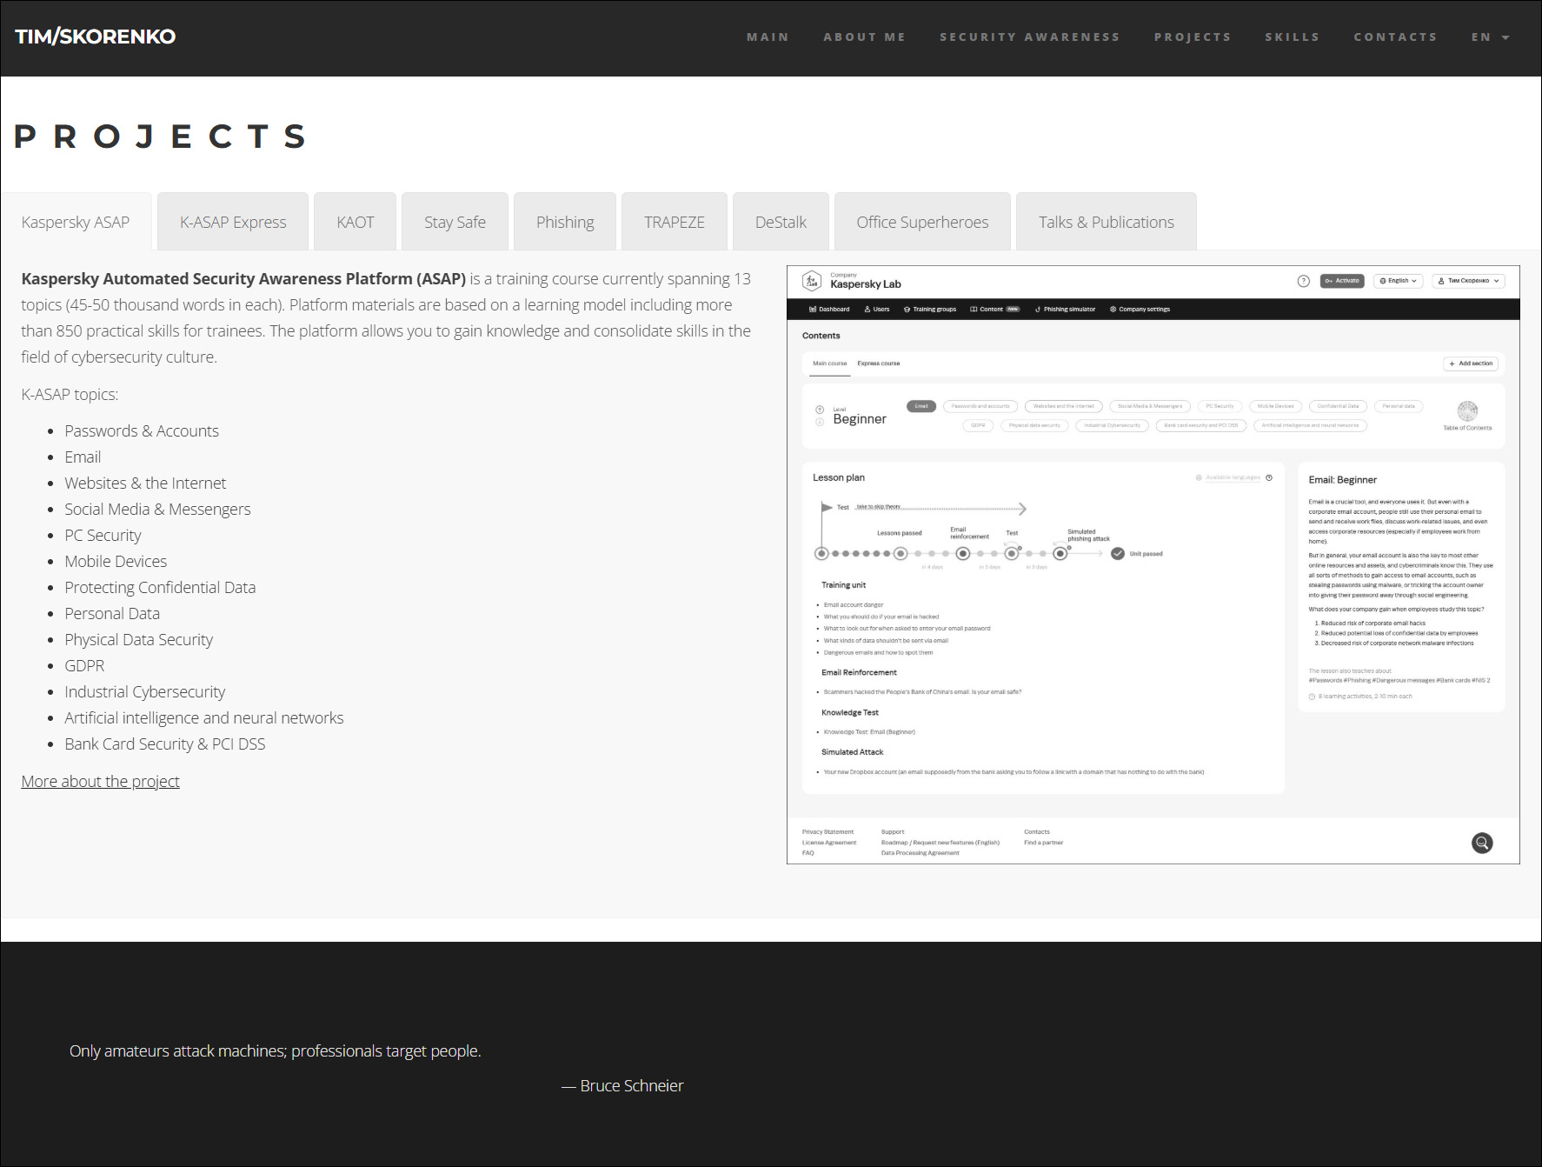Open the SKILLS nav link

tap(1292, 37)
